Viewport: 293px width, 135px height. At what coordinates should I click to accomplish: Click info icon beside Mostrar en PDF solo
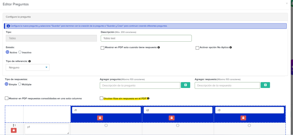pos(159,47)
